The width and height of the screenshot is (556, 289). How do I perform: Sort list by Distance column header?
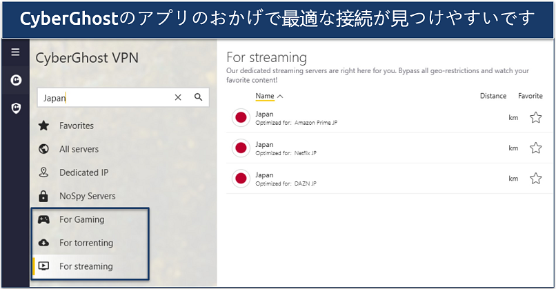point(493,96)
